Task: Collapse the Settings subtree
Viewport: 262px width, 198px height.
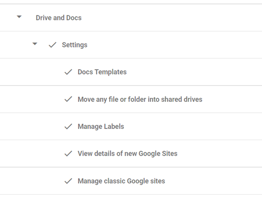Action: click(35, 44)
